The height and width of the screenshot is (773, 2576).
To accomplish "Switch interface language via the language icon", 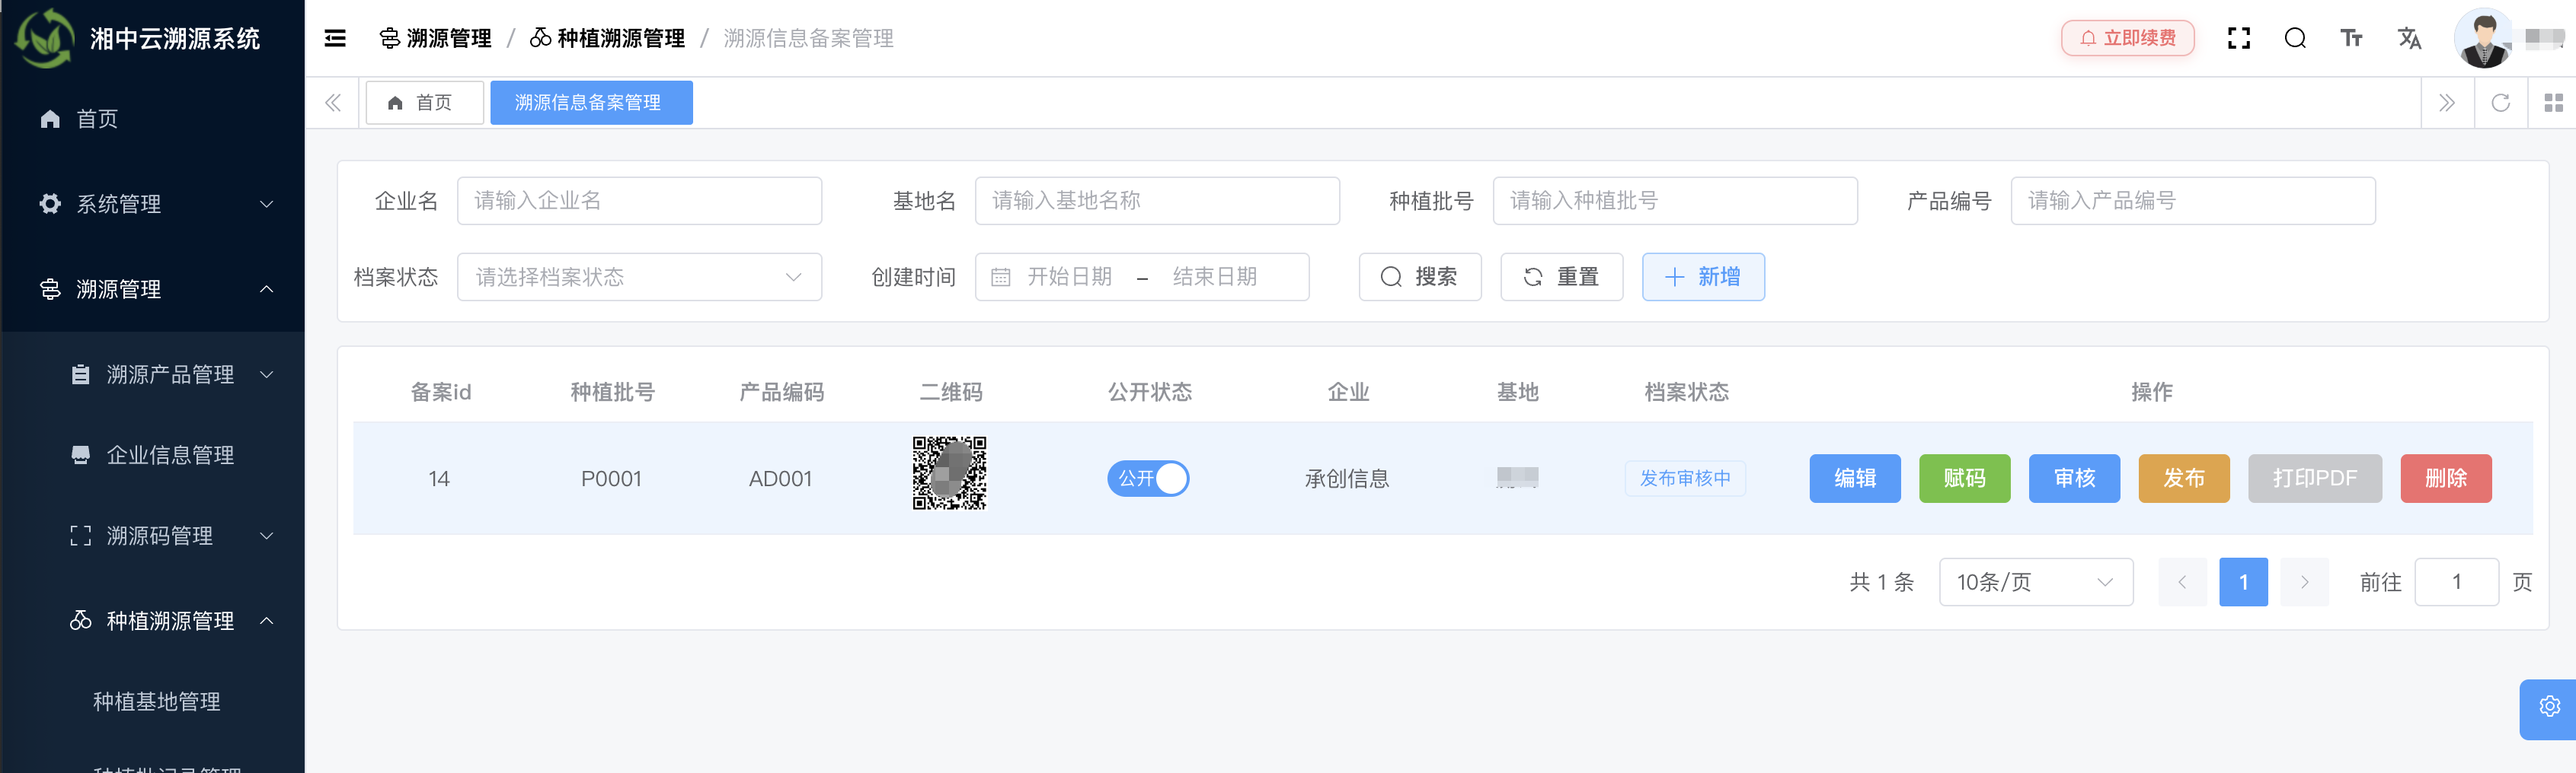I will 2410,37.
